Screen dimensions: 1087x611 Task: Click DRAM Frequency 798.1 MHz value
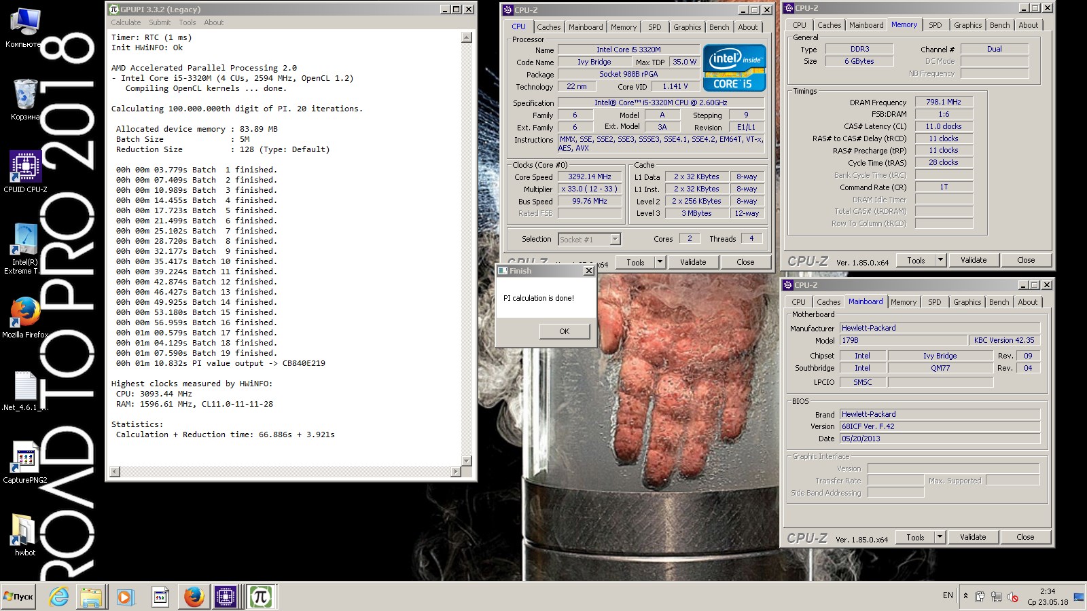[x=944, y=102]
